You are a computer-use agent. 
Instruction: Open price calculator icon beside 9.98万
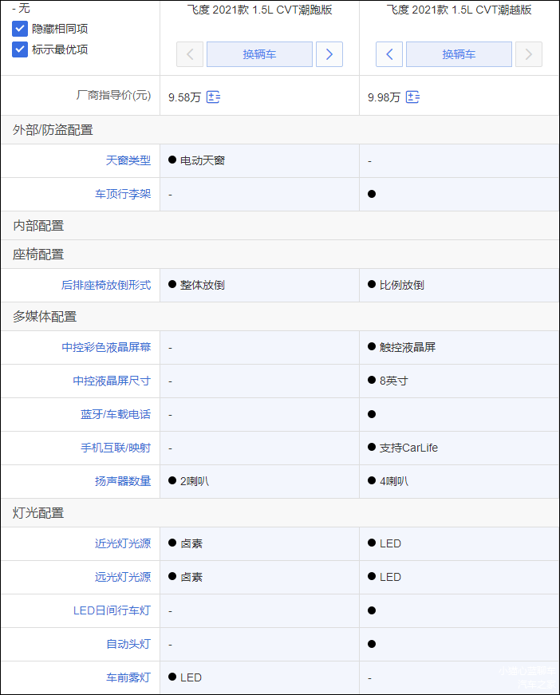pos(412,97)
